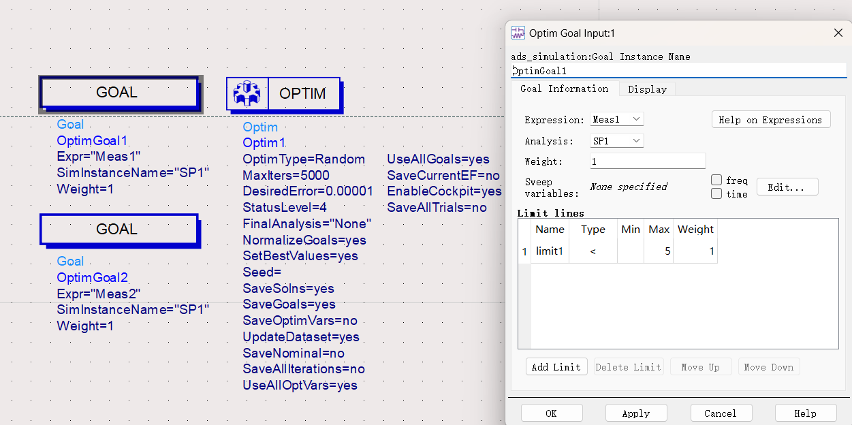
Task: Enable the time sweep variable checkbox
Action: tap(716, 193)
